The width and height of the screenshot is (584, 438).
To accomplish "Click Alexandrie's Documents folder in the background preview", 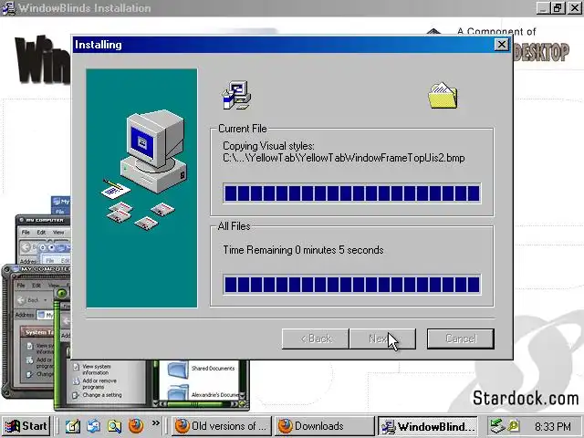I will 203,394.
